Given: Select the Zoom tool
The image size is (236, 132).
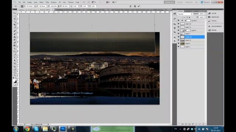Looking at the screenshot, I should [x=15, y=75].
